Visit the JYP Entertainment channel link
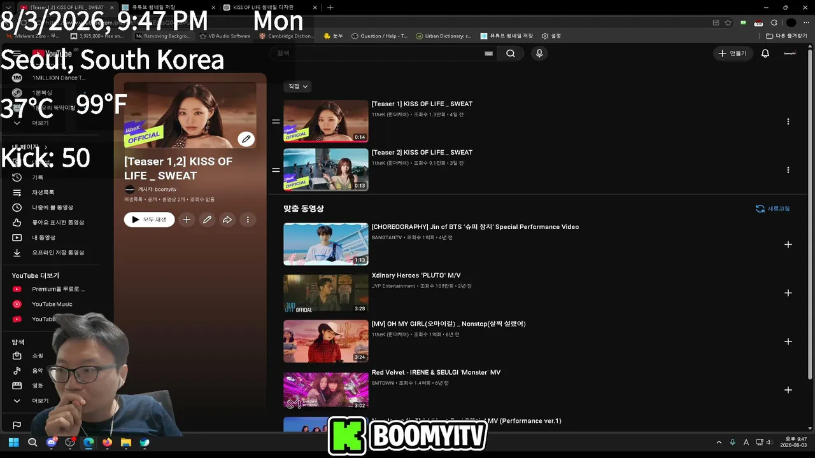Image resolution: width=815 pixels, height=458 pixels. 393,286
